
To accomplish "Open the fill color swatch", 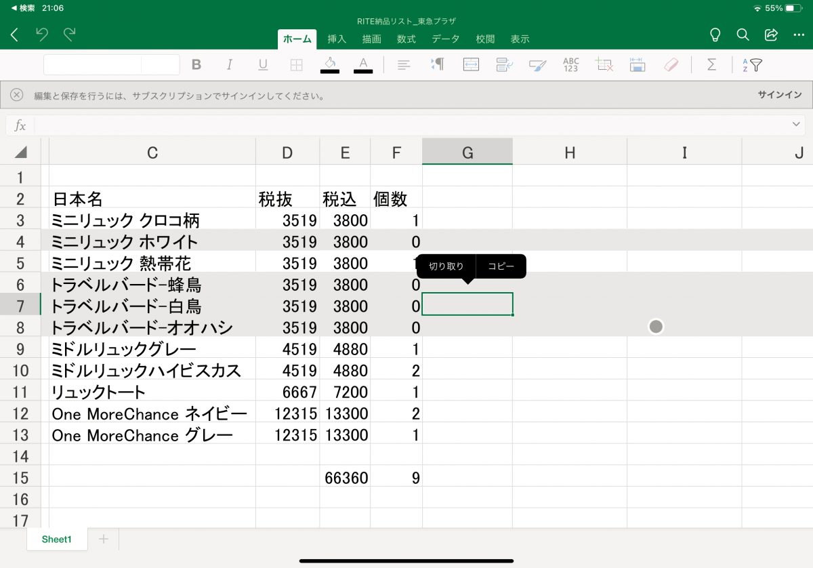I will tap(330, 65).
